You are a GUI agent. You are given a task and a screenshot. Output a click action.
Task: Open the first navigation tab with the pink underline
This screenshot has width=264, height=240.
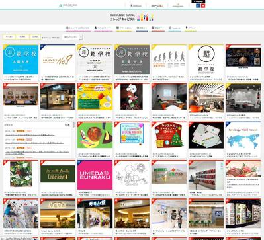[x=78, y=28]
